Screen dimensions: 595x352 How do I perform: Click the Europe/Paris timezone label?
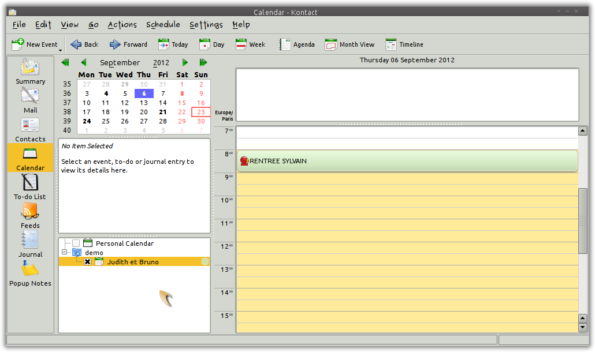click(x=224, y=115)
